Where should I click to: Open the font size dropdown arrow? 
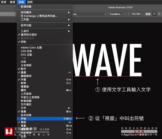click(x=142, y=14)
